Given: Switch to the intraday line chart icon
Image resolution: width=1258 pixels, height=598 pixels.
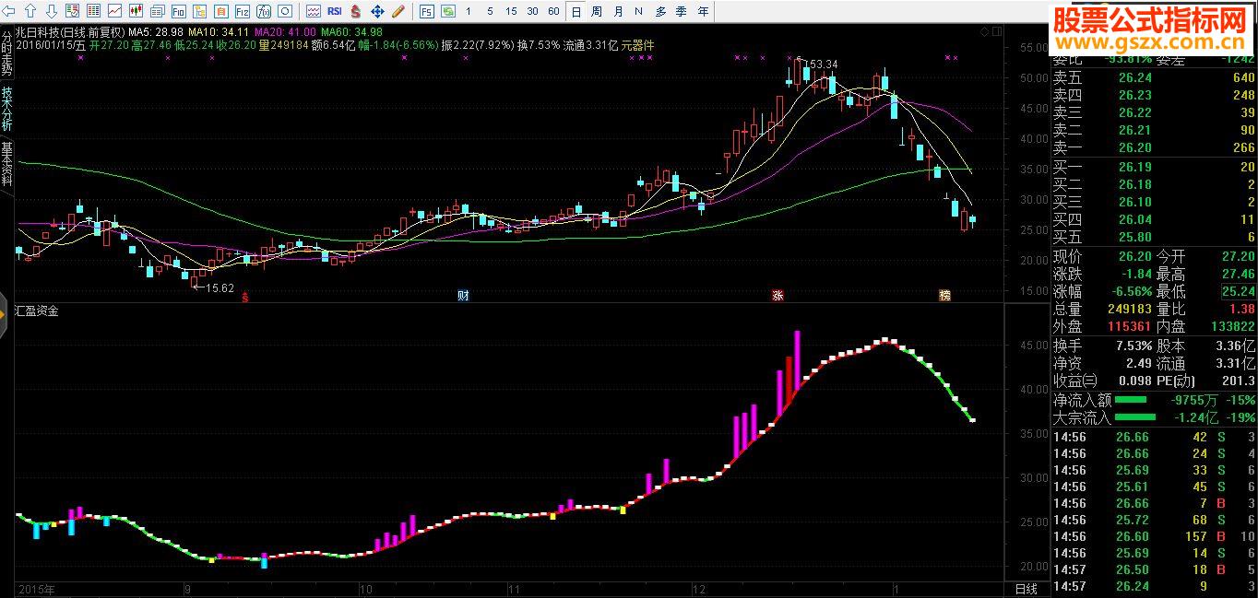Looking at the screenshot, I should (114, 11).
